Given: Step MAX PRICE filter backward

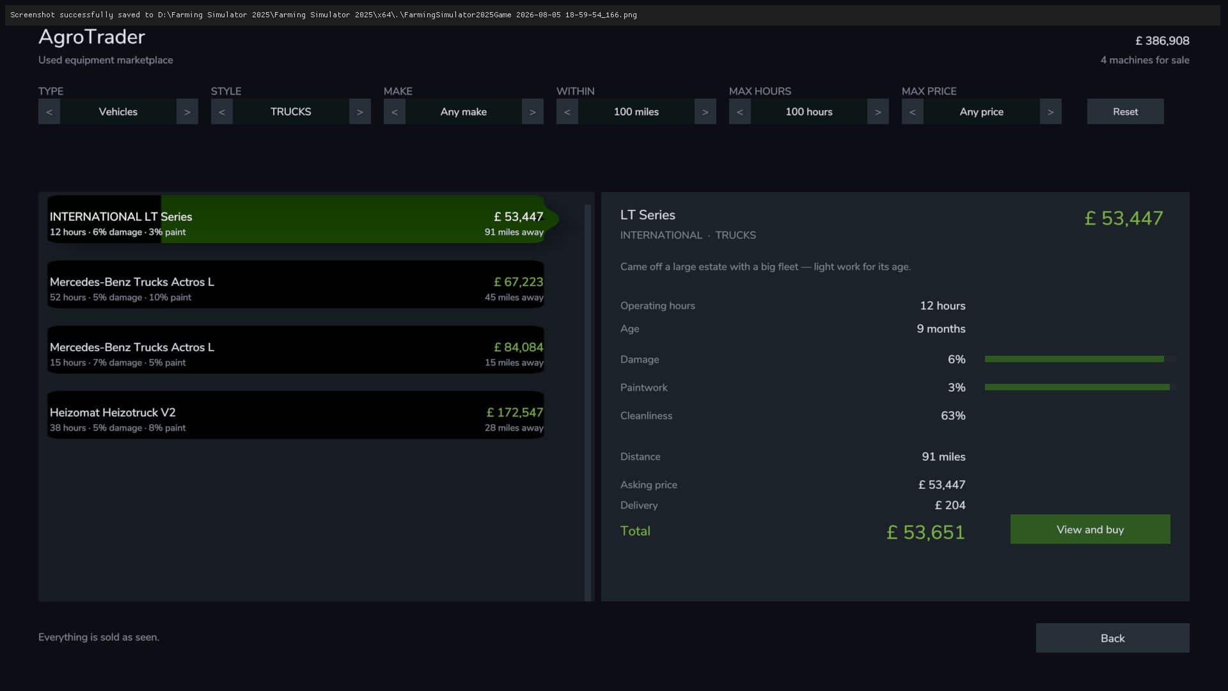Looking at the screenshot, I should coord(913,111).
